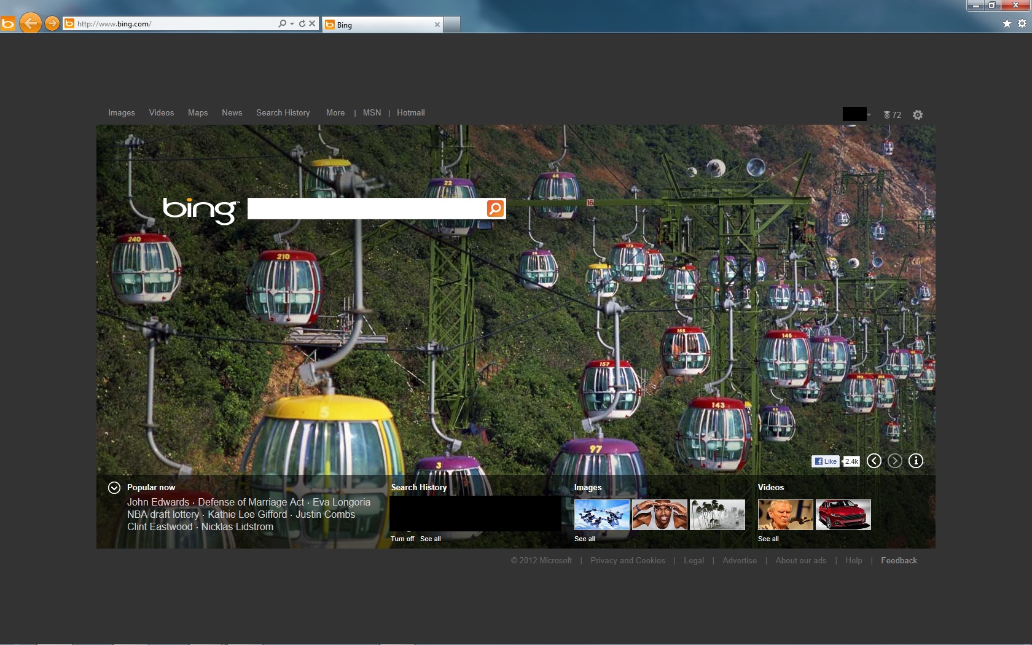This screenshot has width=1032, height=645.
Task: View Bing Rewards points medal icon
Action: pos(888,115)
